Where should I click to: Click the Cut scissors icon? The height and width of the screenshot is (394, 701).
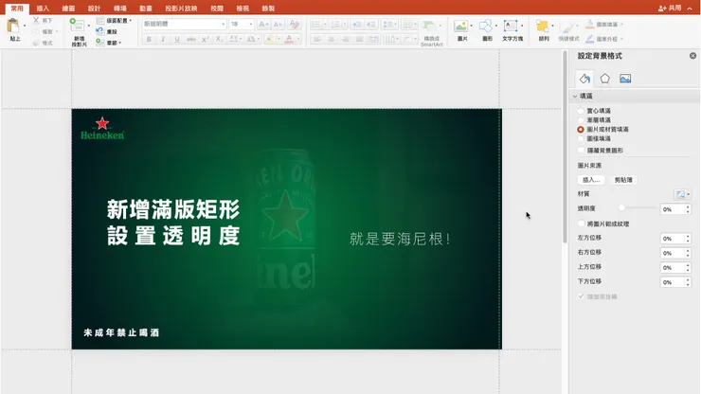click(x=36, y=20)
